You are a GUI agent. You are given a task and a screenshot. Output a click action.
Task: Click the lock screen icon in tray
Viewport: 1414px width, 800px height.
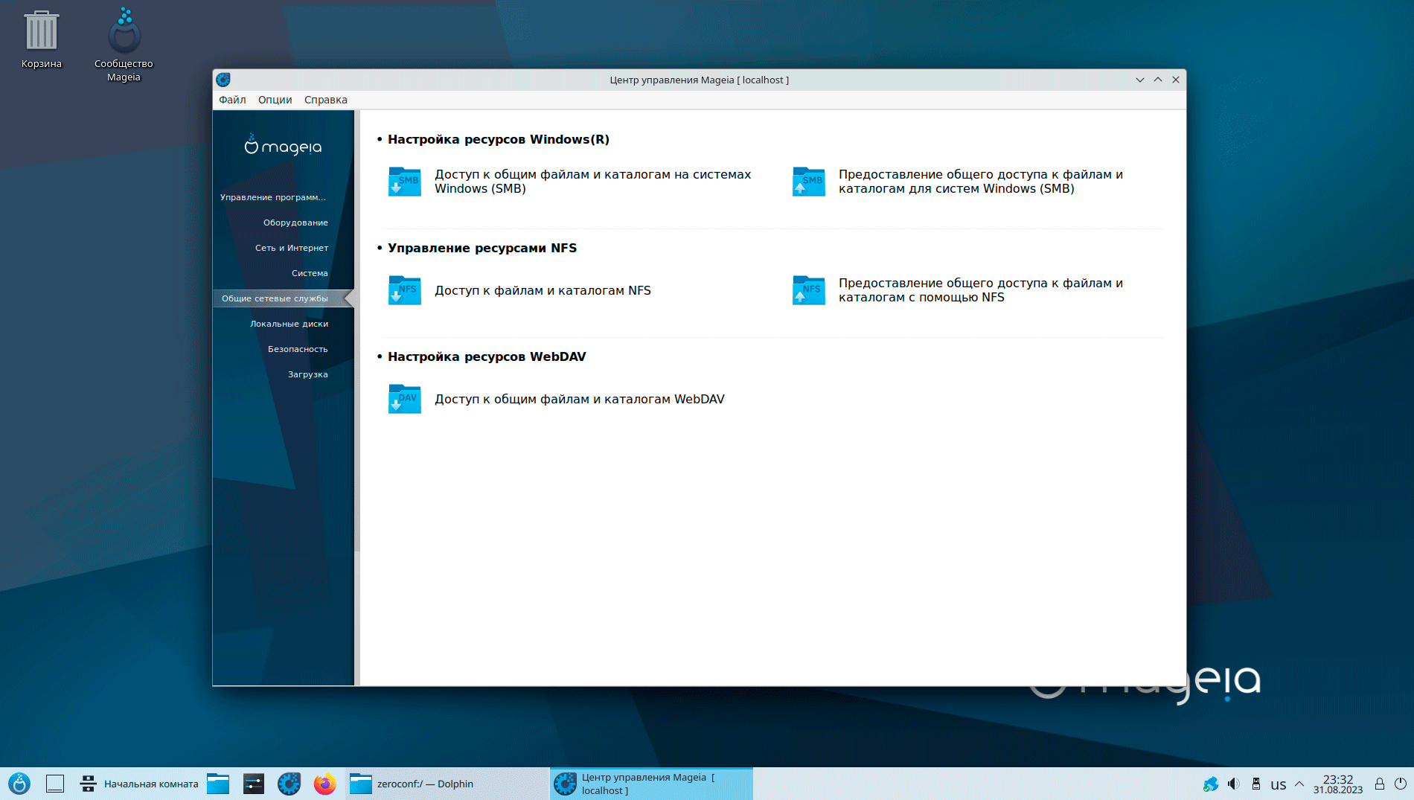click(x=1379, y=784)
